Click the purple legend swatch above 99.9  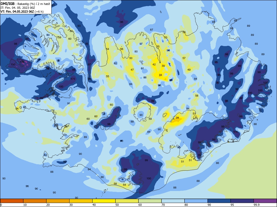(x=265, y=201)
